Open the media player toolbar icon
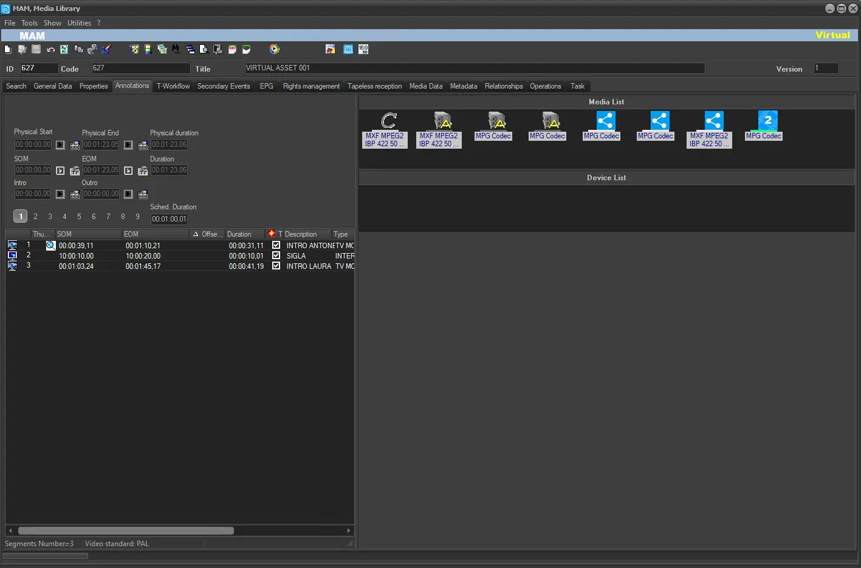The image size is (861, 568). click(275, 49)
